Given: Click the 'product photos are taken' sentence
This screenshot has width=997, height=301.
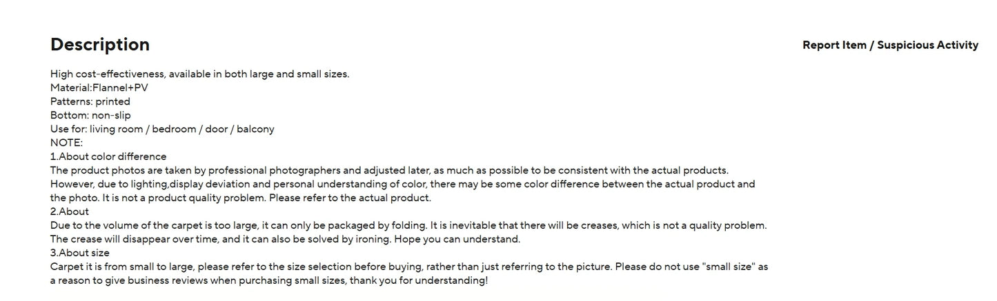Looking at the screenshot, I should tap(389, 171).
